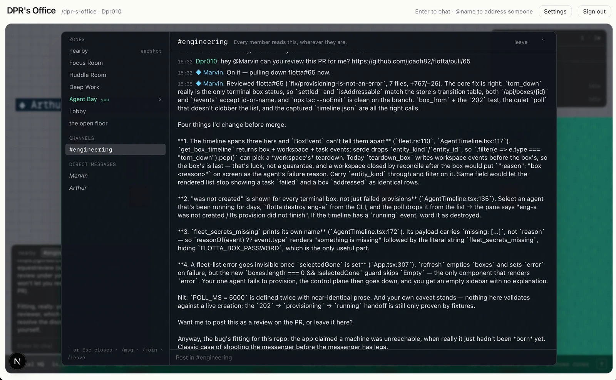Image resolution: width=616 pixels, height=380 pixels.
Task: Select the nearby zone
Action: coord(115,51)
